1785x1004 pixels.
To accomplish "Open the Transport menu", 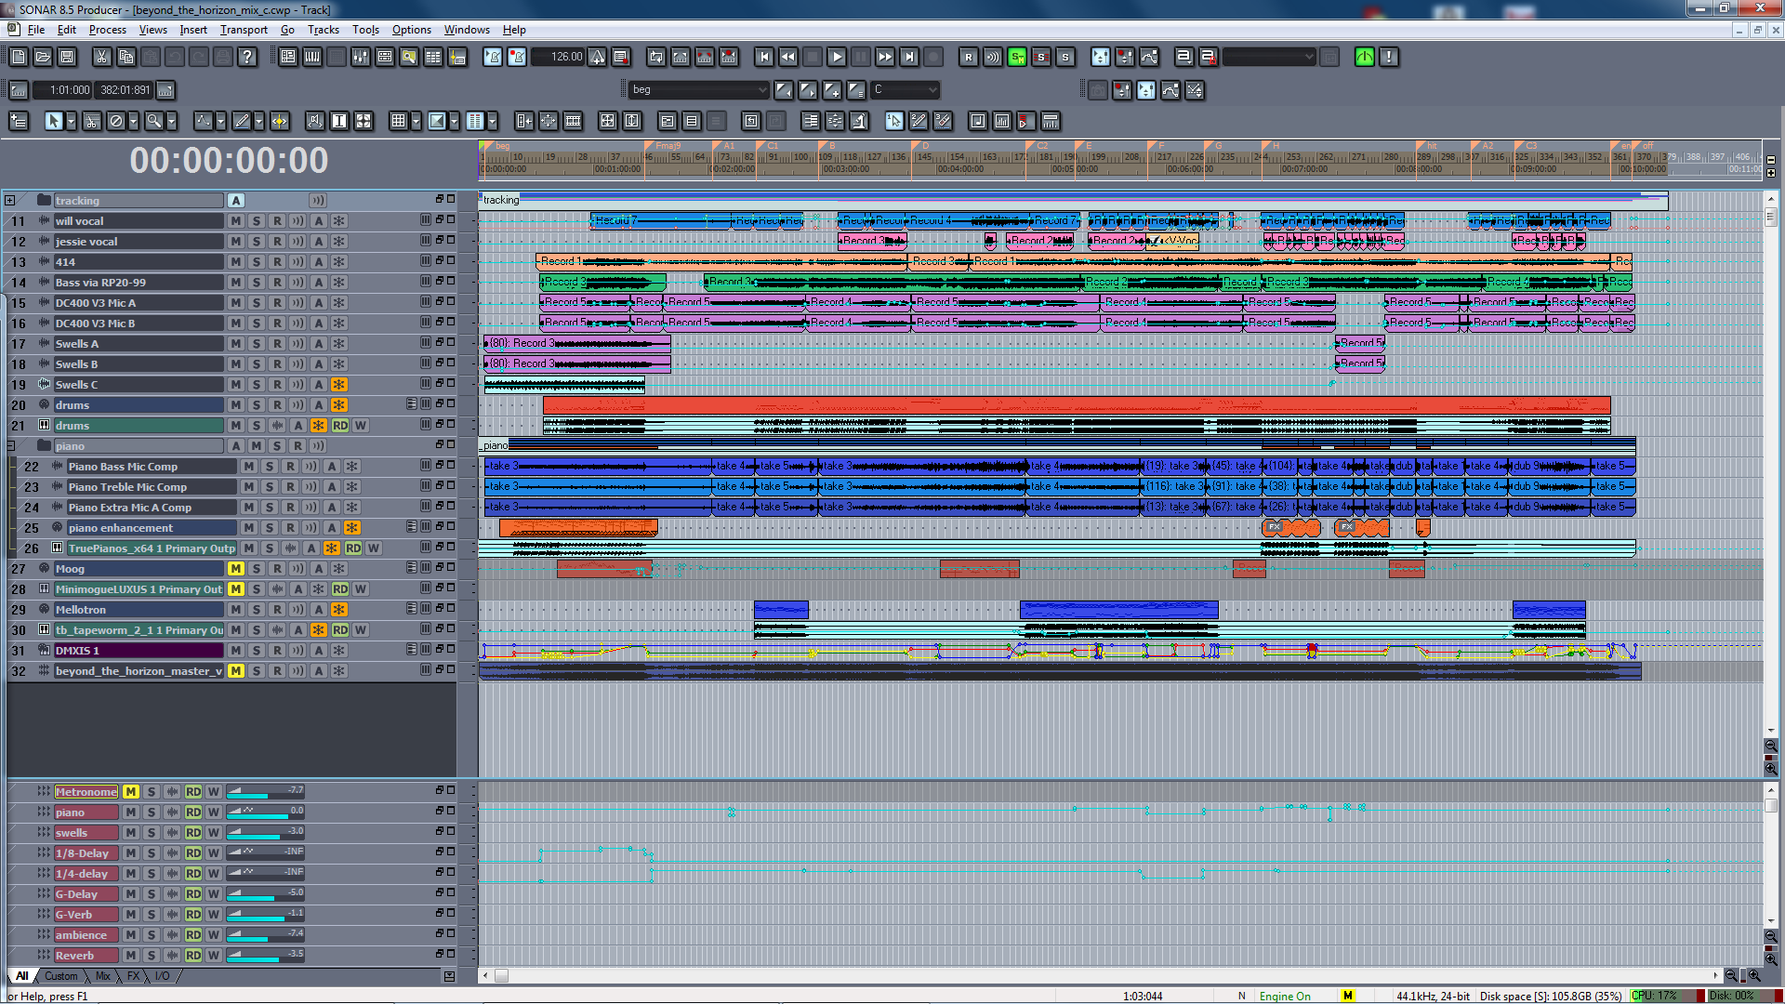I will pos(244,30).
